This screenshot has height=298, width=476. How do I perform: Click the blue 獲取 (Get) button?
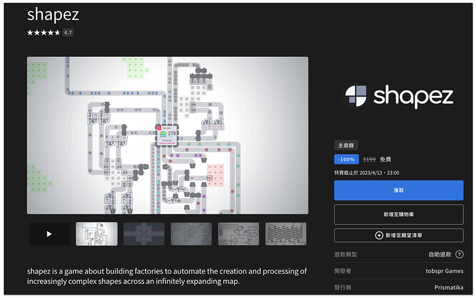point(398,190)
